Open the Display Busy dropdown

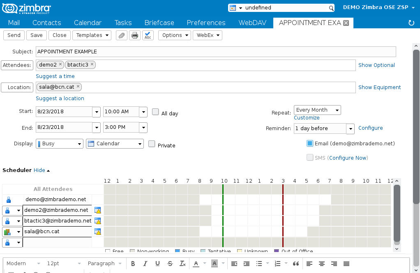(60, 144)
